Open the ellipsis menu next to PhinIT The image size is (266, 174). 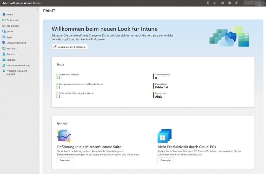(61, 11)
